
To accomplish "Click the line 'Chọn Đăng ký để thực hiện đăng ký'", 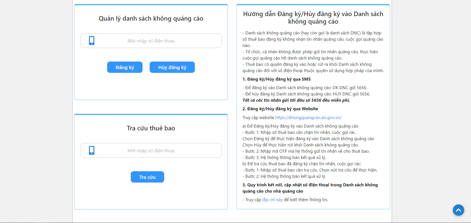I will pyautogui.click(x=308, y=139).
